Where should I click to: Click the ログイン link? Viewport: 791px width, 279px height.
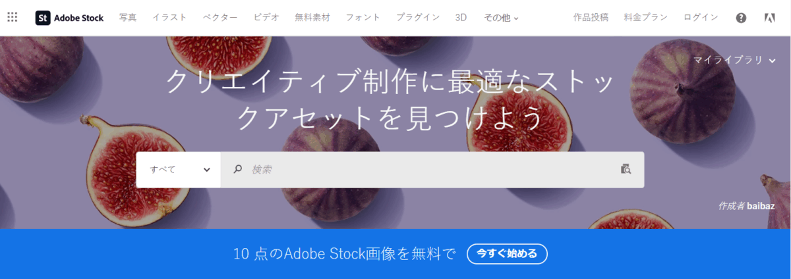tap(701, 18)
